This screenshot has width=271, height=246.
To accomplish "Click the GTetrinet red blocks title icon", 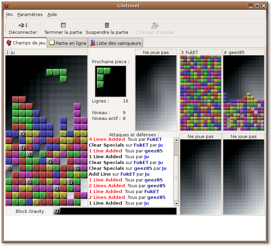I will 6,5.
